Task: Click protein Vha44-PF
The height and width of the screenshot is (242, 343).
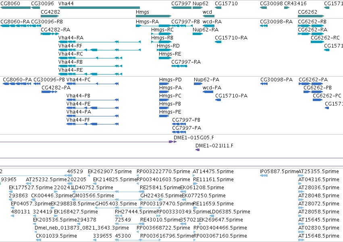Action: pyautogui.click(x=78, y=120)
